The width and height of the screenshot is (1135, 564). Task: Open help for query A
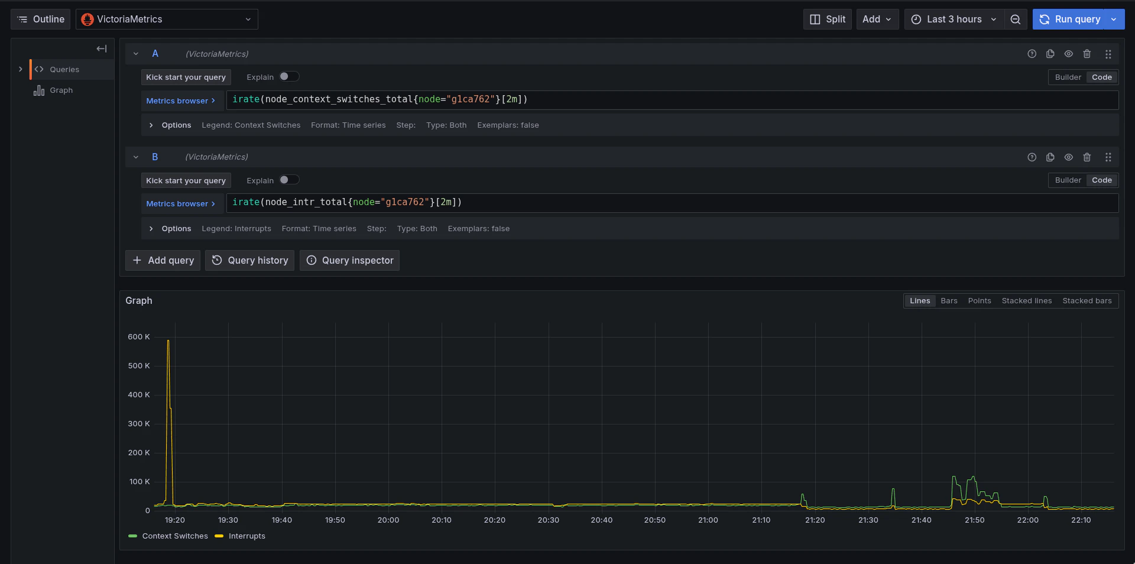click(x=1032, y=54)
